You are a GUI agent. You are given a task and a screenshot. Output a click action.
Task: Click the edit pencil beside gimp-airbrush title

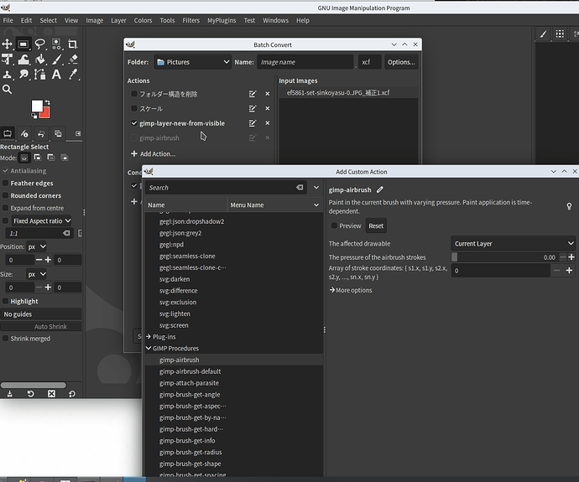click(x=380, y=190)
